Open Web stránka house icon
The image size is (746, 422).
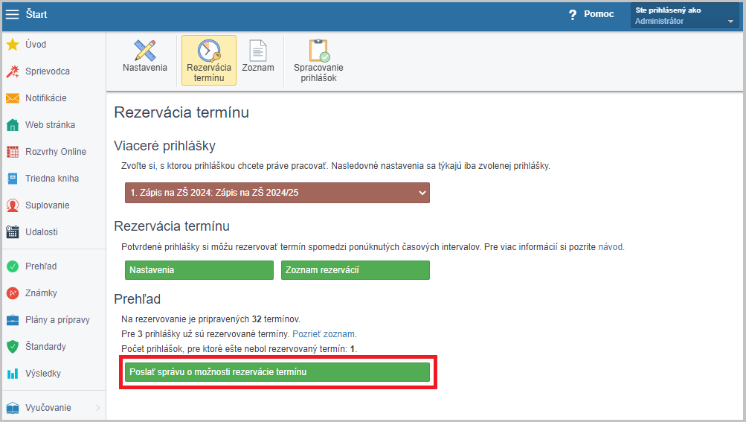tap(13, 125)
